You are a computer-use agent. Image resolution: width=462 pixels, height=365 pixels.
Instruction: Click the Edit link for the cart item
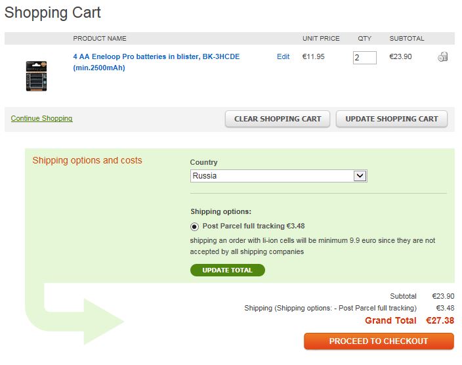(x=283, y=57)
